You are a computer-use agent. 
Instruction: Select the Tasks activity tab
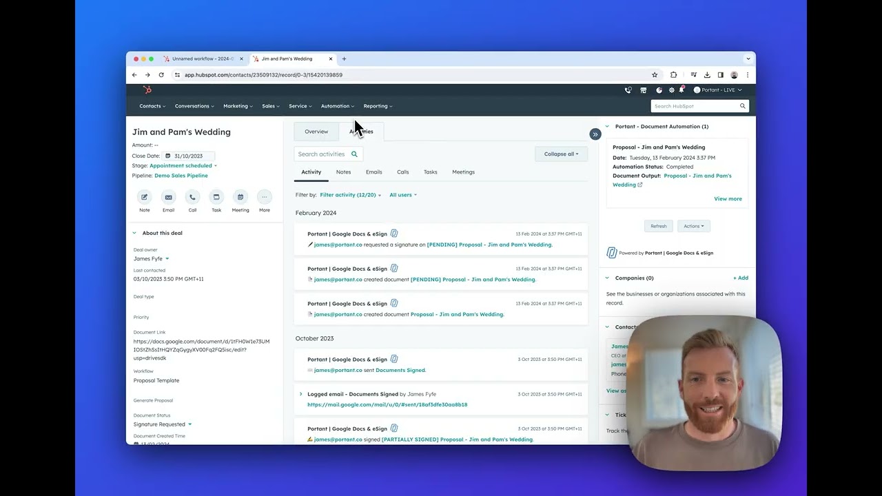tap(430, 172)
